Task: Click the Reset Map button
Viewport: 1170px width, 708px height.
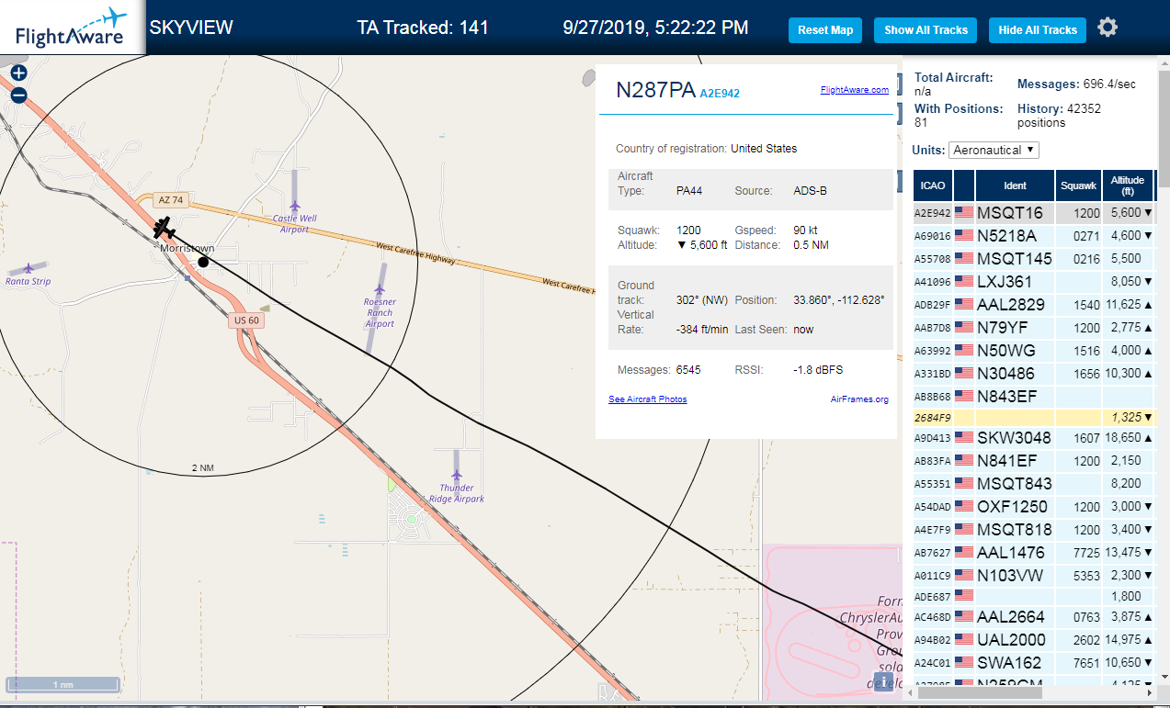Action: (825, 30)
